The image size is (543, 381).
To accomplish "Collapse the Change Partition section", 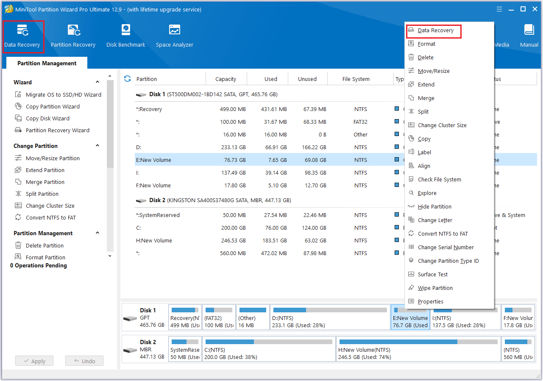I will 97,146.
